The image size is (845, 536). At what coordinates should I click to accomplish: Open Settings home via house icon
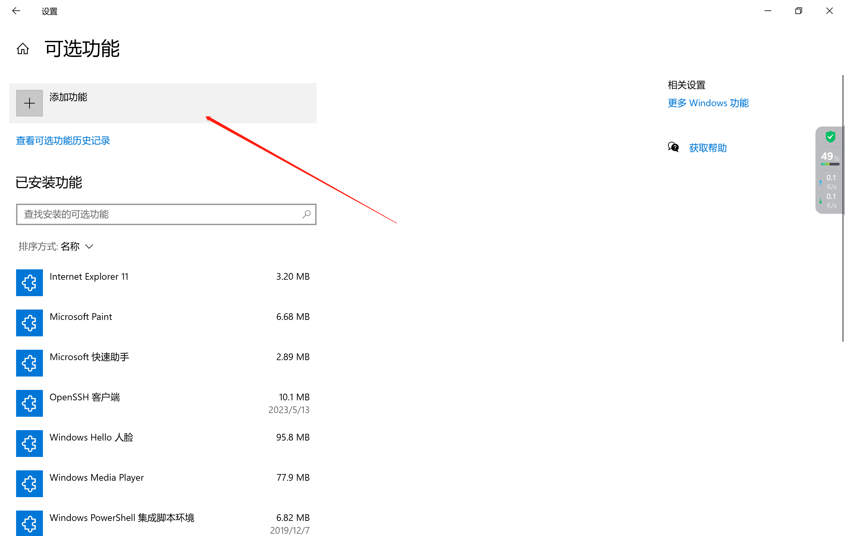point(23,49)
